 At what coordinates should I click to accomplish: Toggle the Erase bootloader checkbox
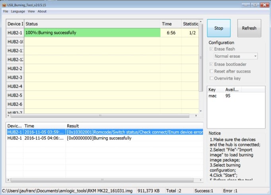211,64
